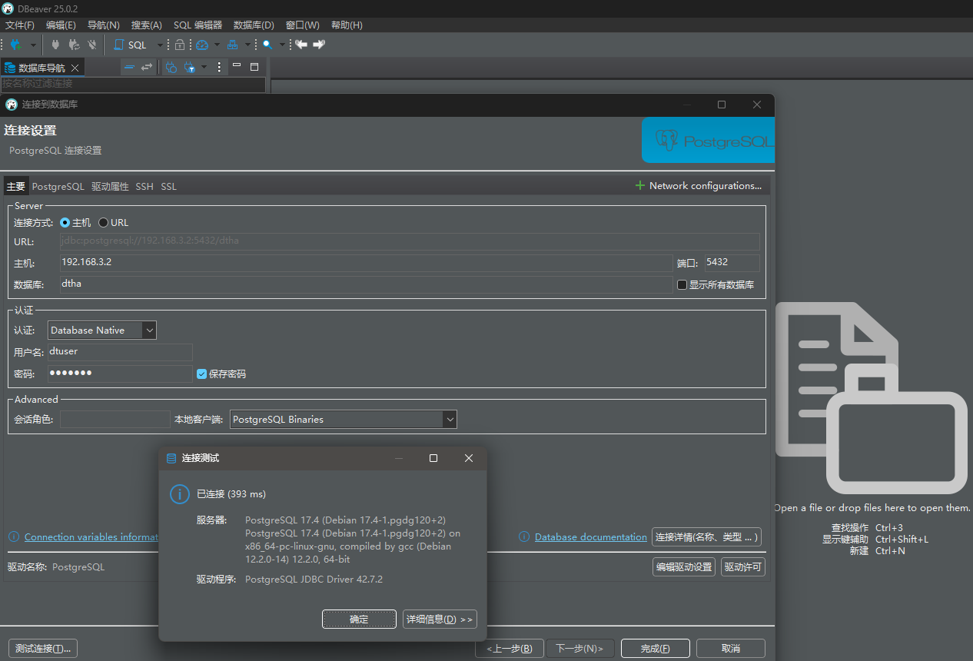Click the search magnifier toolbar icon

pyautogui.click(x=267, y=45)
